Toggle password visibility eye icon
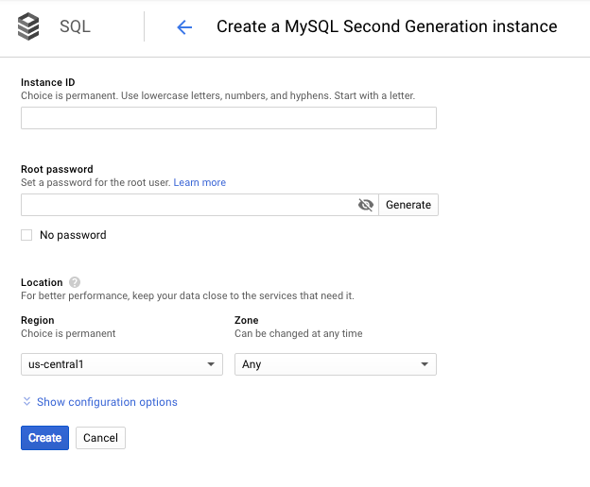 point(365,205)
